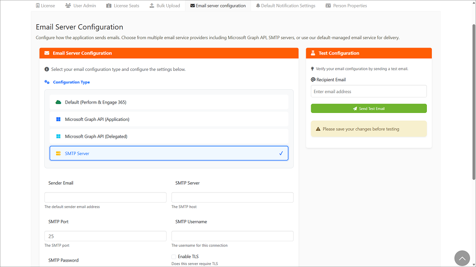Click the 'The SMTP port' hint text
Screen dimensions: 476x267
click(x=57, y=246)
